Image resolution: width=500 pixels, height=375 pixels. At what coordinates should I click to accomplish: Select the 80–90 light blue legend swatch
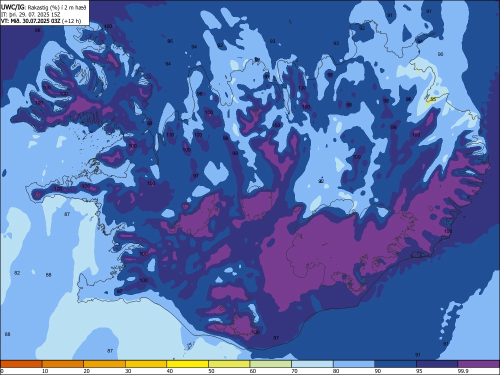[354, 364]
